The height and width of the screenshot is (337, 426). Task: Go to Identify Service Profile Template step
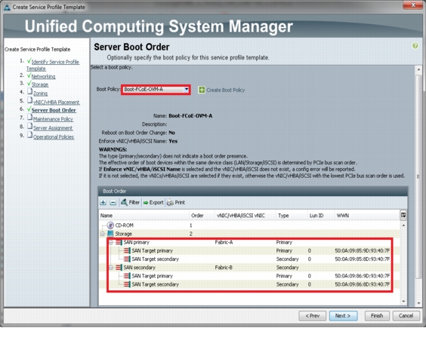pyautogui.click(x=53, y=65)
